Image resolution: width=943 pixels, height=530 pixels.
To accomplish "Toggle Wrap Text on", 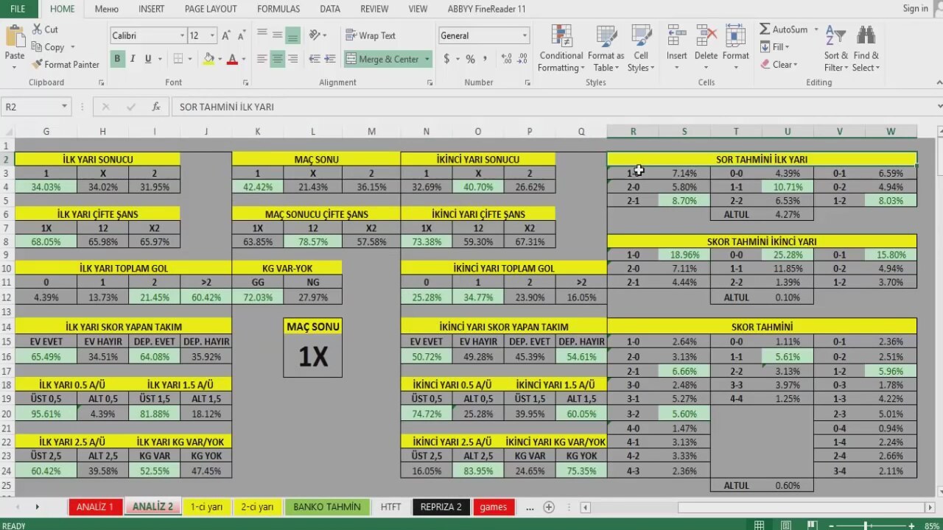I will tap(371, 35).
